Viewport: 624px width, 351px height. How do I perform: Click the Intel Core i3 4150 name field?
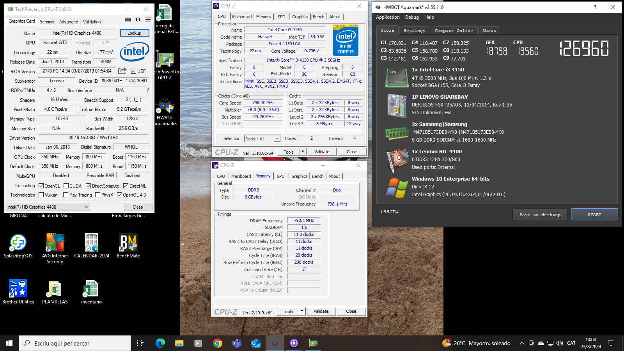(285, 30)
